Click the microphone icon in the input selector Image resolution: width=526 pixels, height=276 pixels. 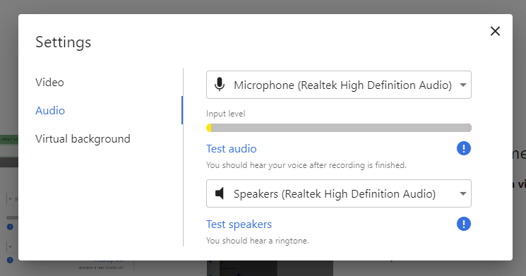[x=220, y=85]
